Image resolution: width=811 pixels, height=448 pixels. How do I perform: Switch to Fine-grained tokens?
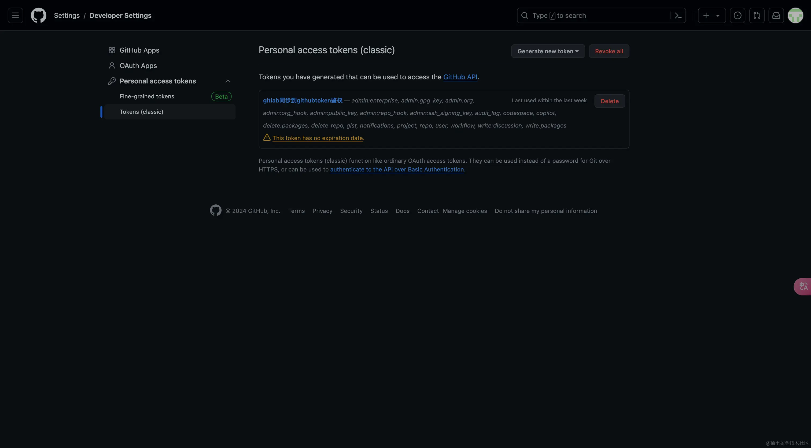pyautogui.click(x=147, y=96)
